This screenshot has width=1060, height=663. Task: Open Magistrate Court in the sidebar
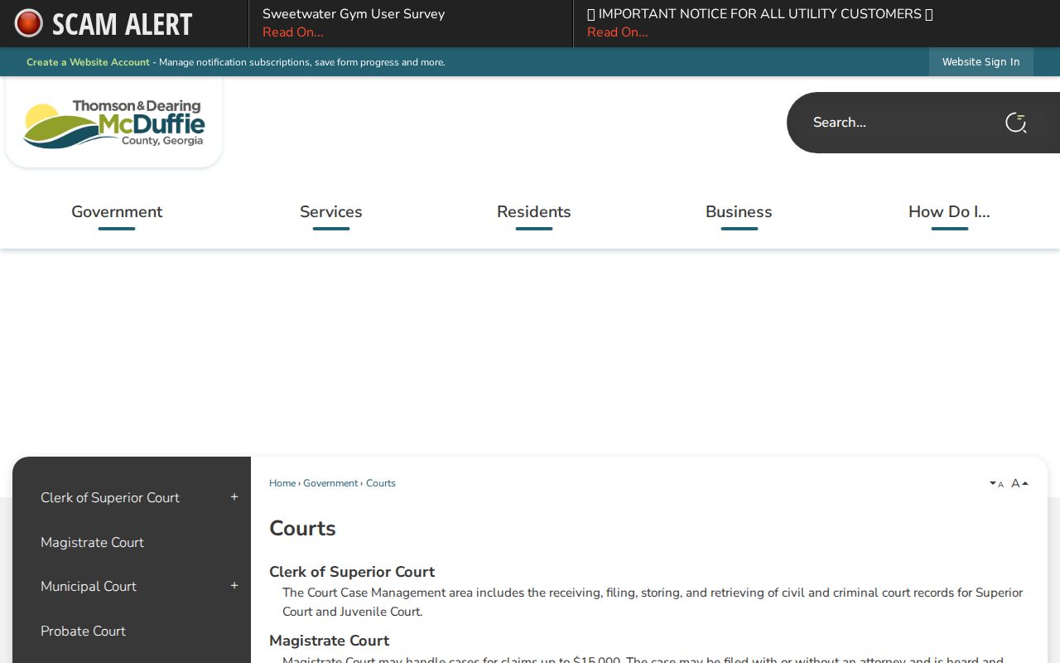[x=92, y=542]
